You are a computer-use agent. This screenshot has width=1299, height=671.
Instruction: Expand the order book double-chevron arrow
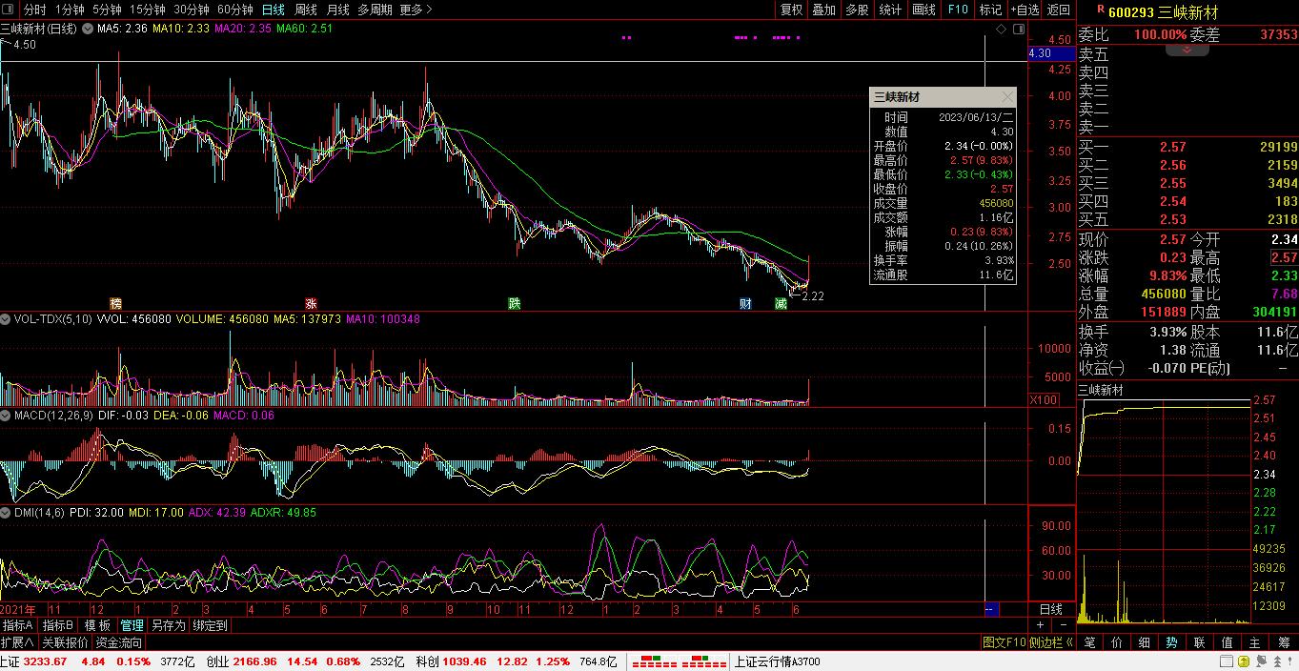(x=1187, y=51)
